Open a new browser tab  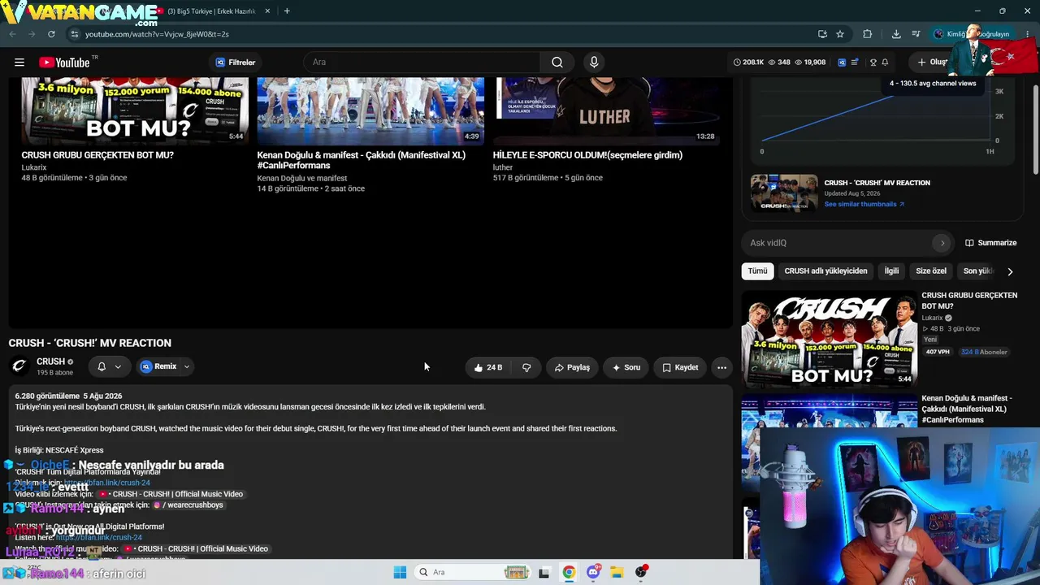(x=287, y=11)
